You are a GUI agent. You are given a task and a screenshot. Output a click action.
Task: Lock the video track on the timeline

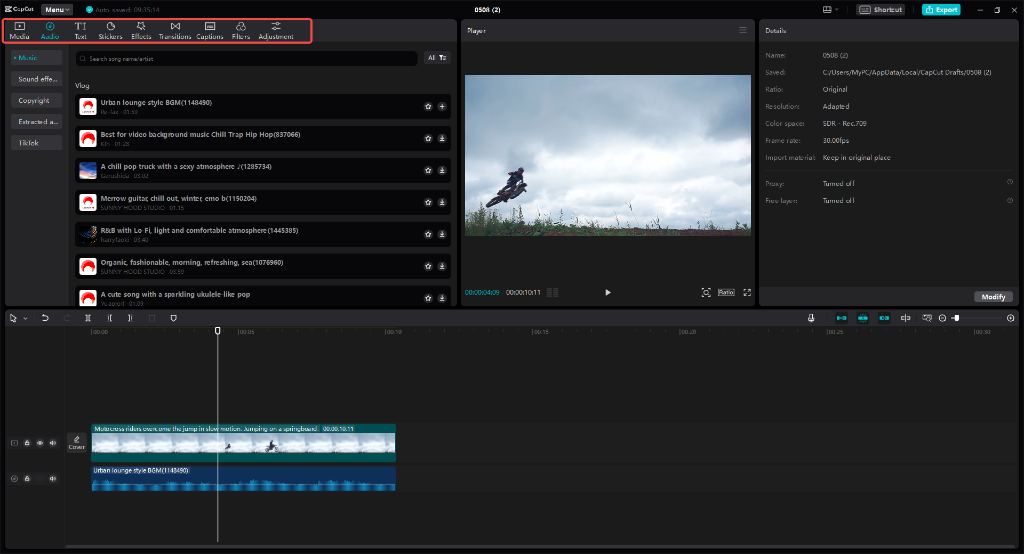click(27, 443)
